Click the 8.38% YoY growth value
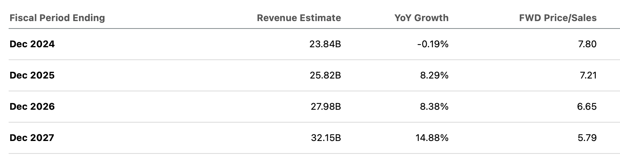 coord(434,107)
